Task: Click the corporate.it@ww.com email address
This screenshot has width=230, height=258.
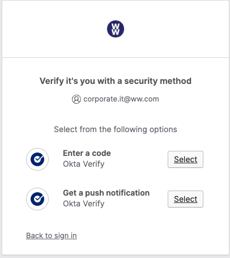Action: [121, 99]
